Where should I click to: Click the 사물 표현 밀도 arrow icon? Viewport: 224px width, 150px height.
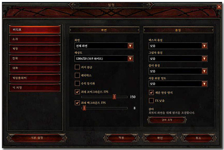(205, 84)
